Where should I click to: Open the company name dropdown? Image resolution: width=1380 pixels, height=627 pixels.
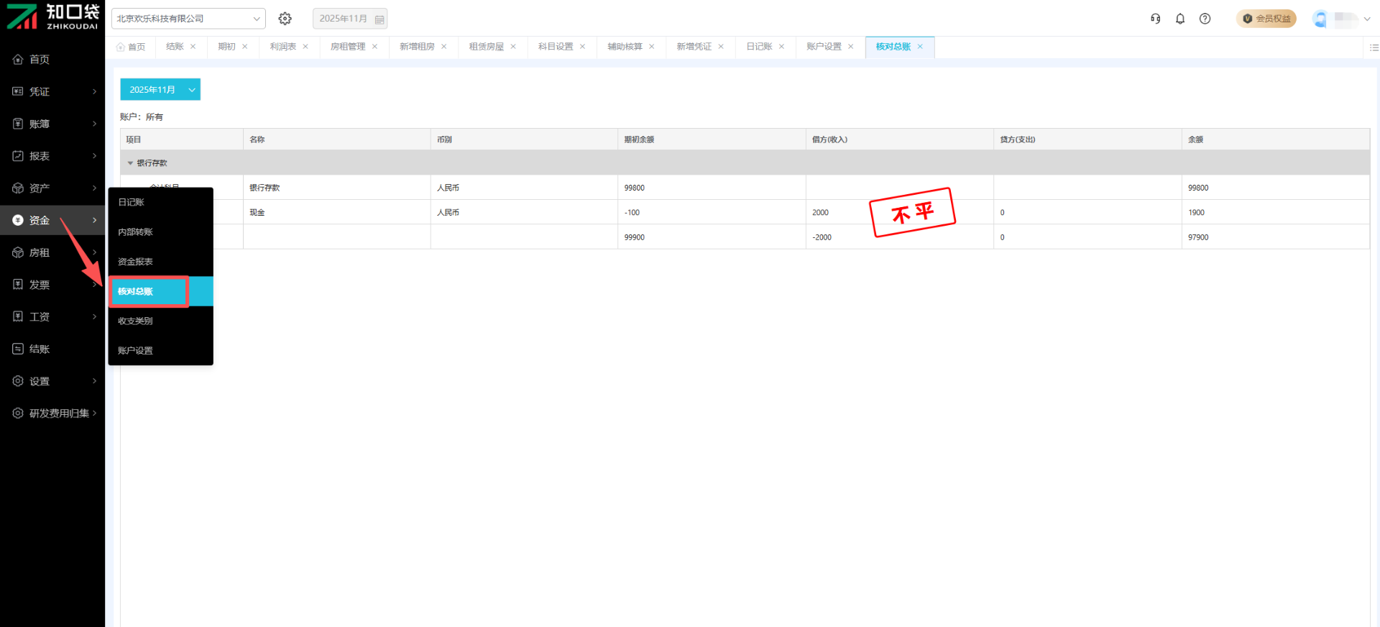(x=188, y=19)
